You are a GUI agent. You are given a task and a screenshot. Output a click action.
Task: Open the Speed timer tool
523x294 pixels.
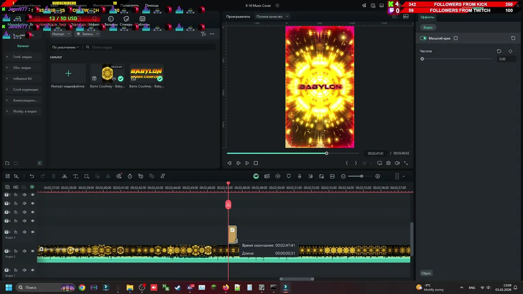point(130,176)
